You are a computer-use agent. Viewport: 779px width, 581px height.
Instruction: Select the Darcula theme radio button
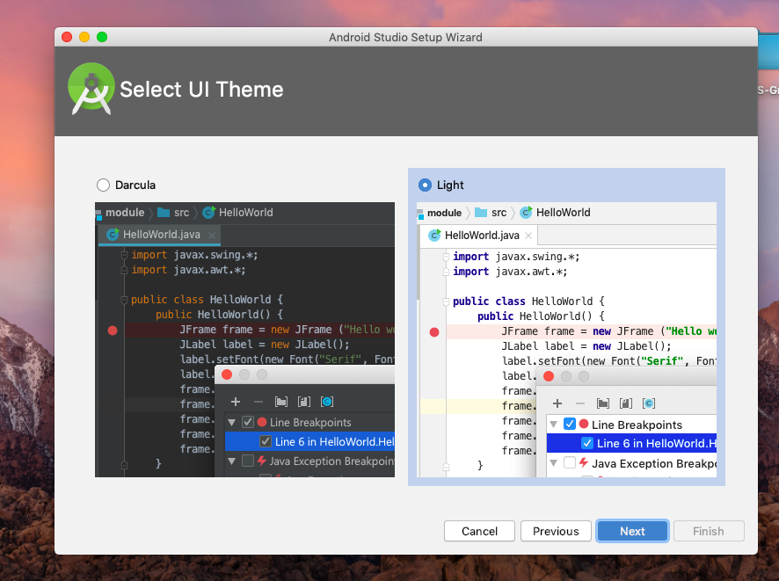[104, 185]
